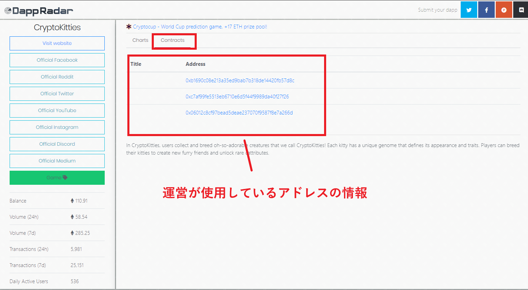Image resolution: width=528 pixels, height=290 pixels.
Task: Open the orange Product Hunt icon in header
Action: click(x=504, y=10)
